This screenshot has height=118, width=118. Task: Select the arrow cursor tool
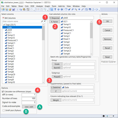pyautogui.click(x=52, y=9)
